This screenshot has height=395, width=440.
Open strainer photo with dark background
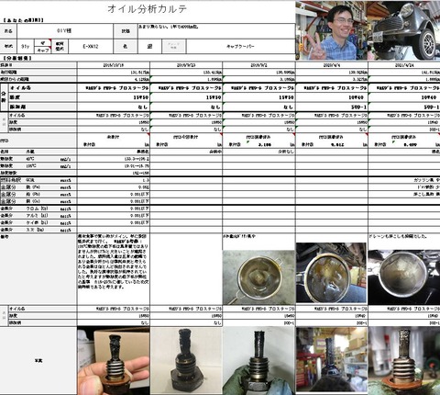[404, 277]
